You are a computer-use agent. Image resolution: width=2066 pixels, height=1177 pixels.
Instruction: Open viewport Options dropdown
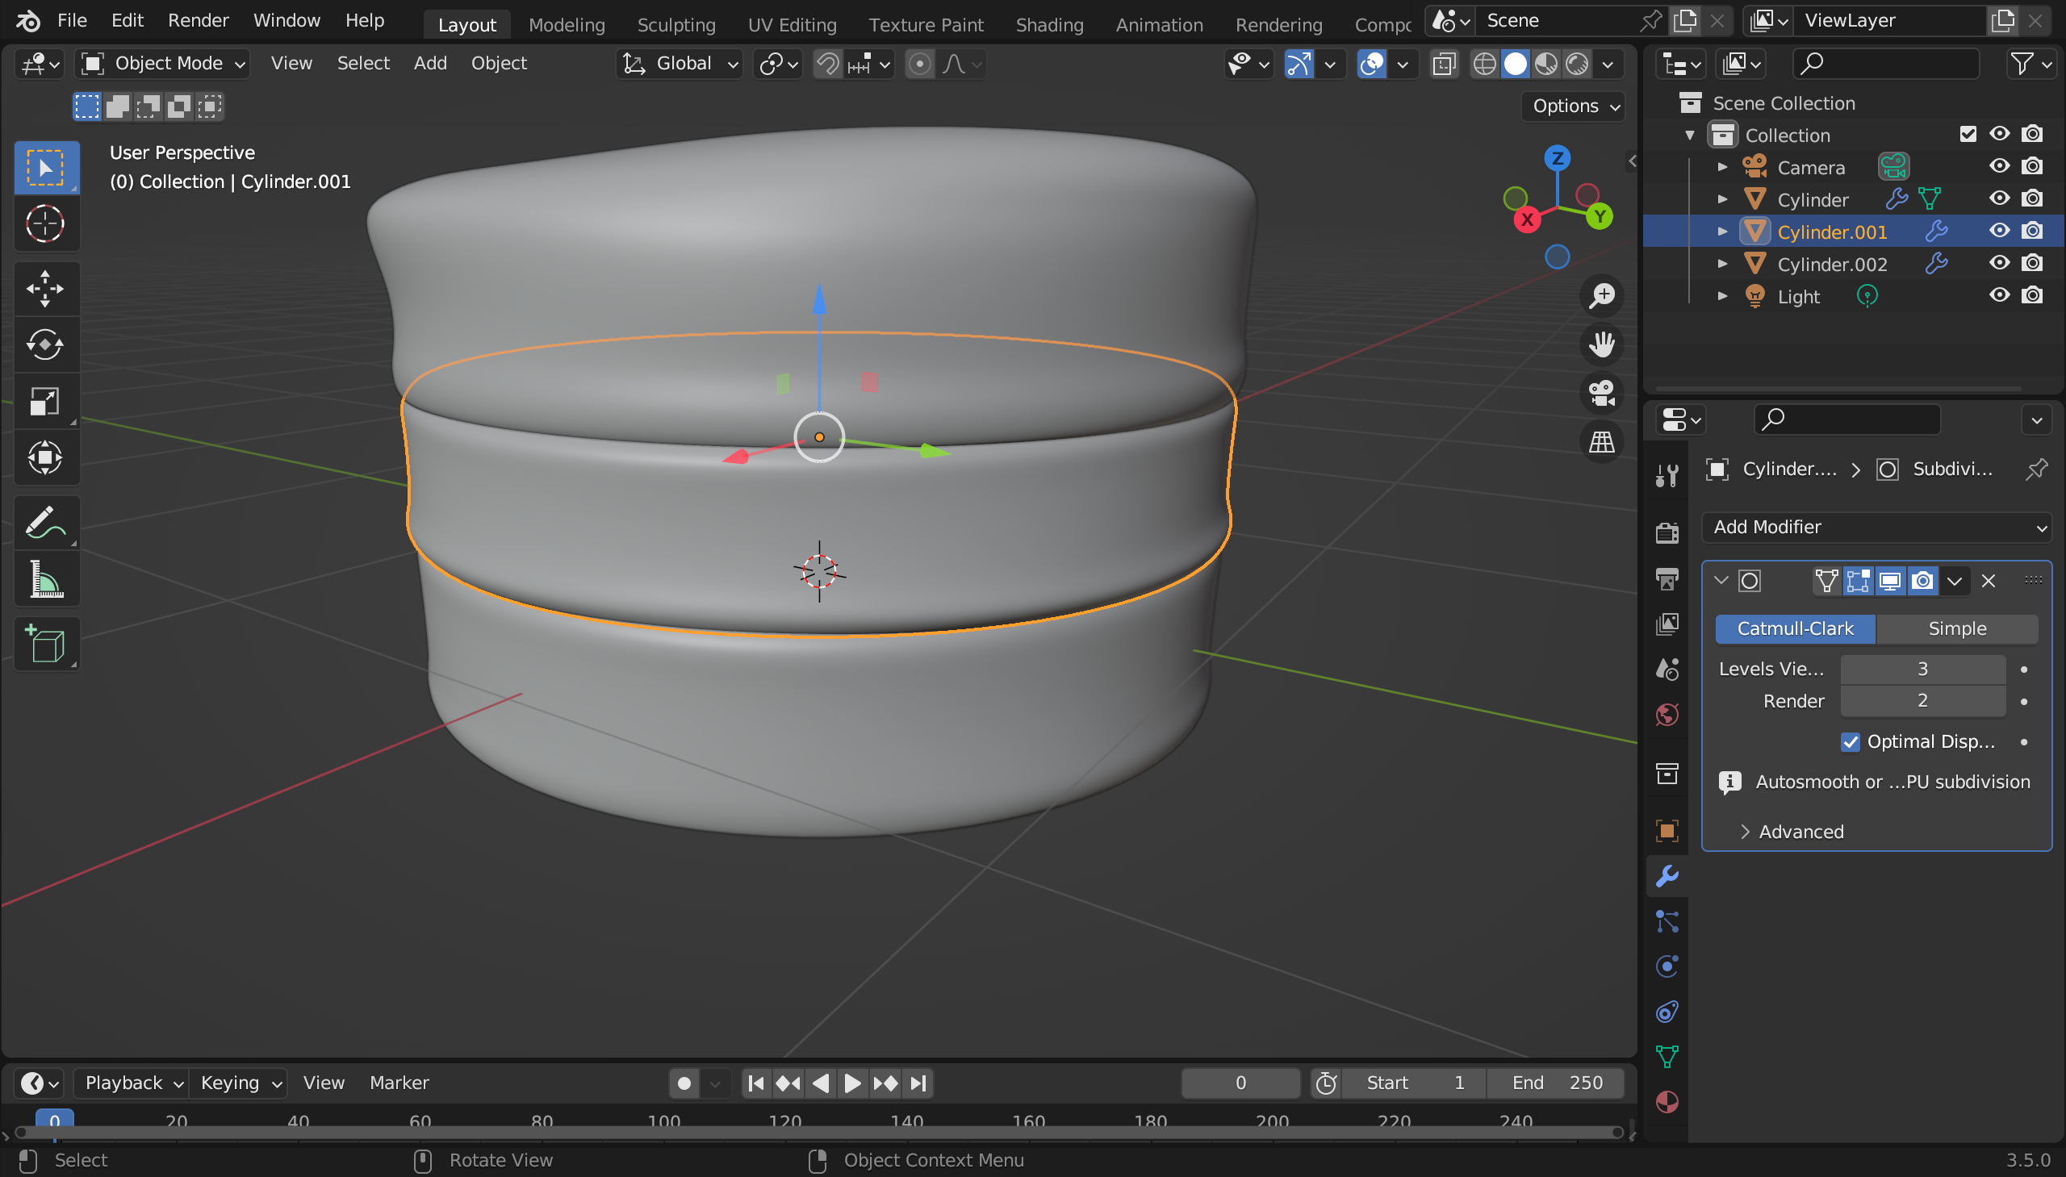point(1573,106)
